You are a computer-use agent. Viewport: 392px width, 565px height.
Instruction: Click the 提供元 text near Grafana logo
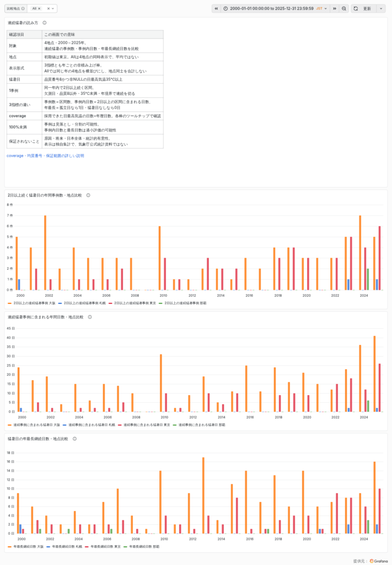[361, 561]
